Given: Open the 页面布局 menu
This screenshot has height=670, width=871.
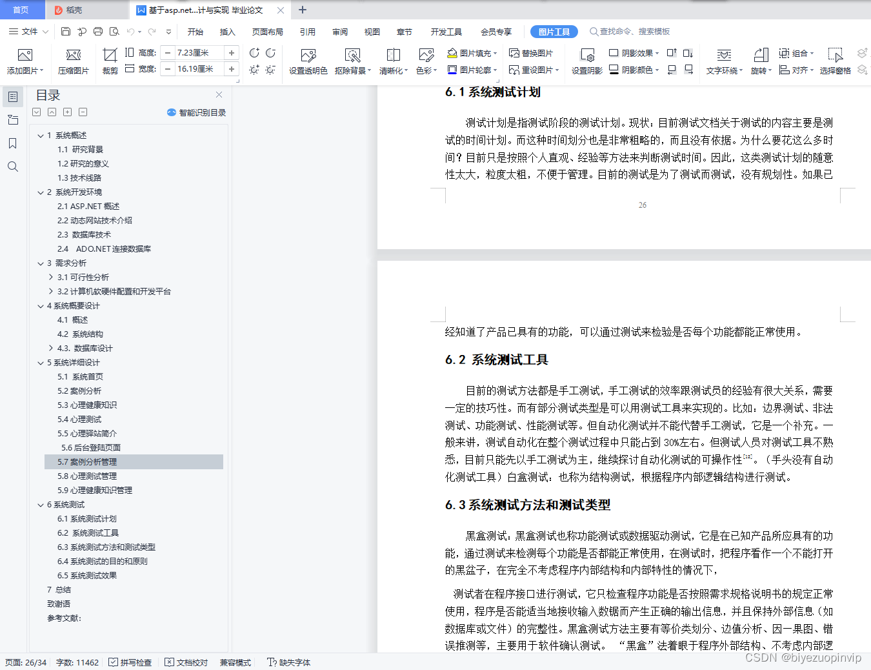Looking at the screenshot, I should [267, 31].
